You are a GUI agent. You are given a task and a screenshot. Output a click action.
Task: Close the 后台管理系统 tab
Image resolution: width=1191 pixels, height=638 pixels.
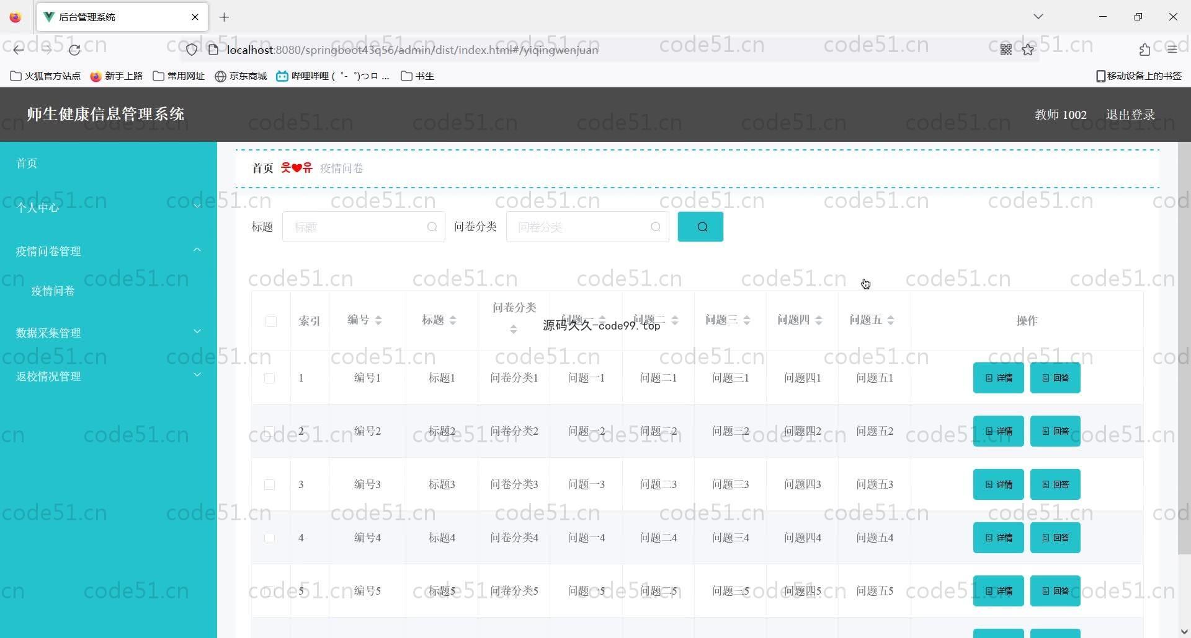195,17
